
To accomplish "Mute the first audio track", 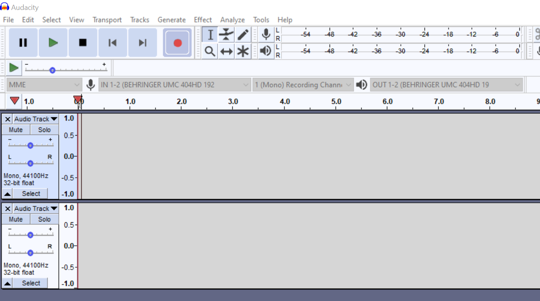I will [16, 130].
